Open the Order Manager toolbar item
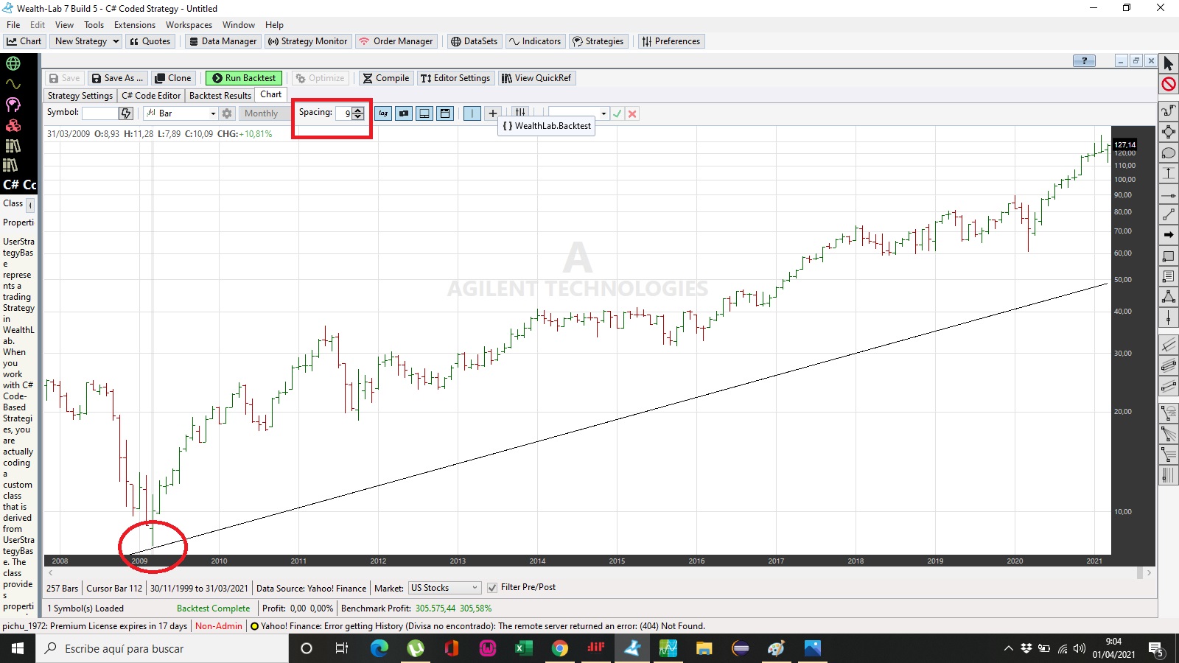 [x=396, y=41]
